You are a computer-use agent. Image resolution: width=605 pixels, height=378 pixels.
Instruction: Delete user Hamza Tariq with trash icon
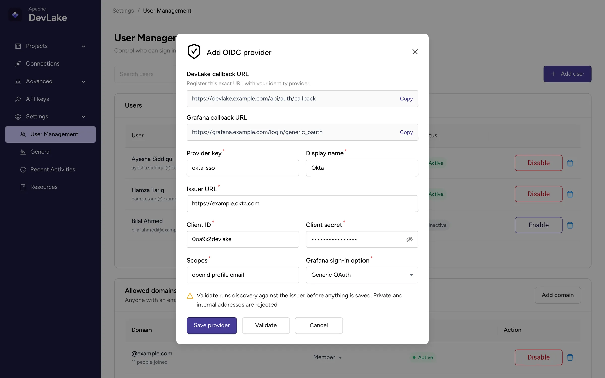tap(570, 194)
